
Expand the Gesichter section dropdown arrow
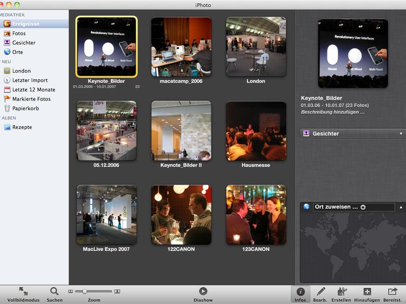[401, 134]
